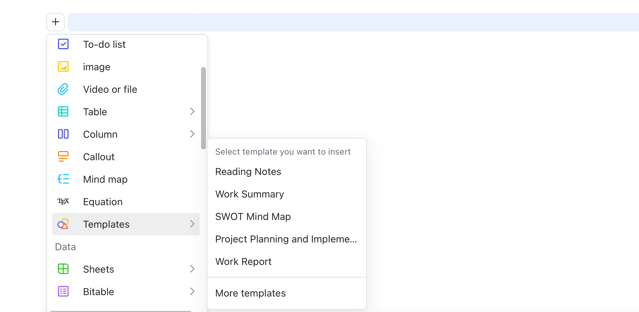Open More templates
Image resolution: width=639 pixels, height=312 pixels.
[x=250, y=293]
